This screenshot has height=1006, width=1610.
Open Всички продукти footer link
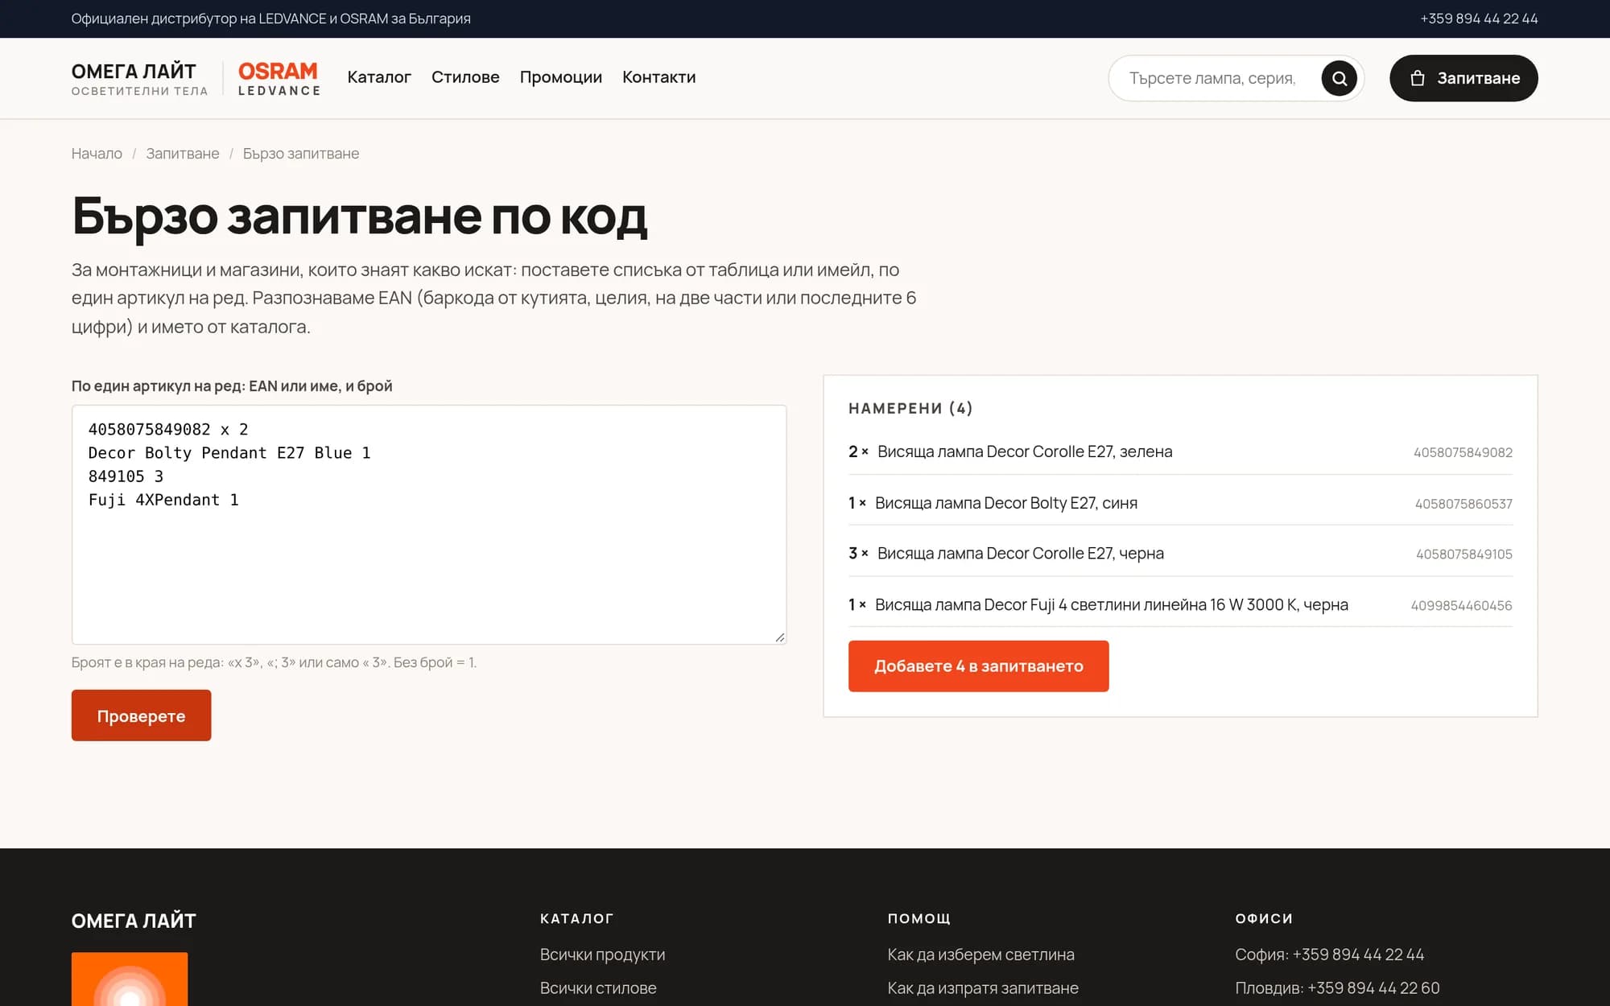[602, 954]
